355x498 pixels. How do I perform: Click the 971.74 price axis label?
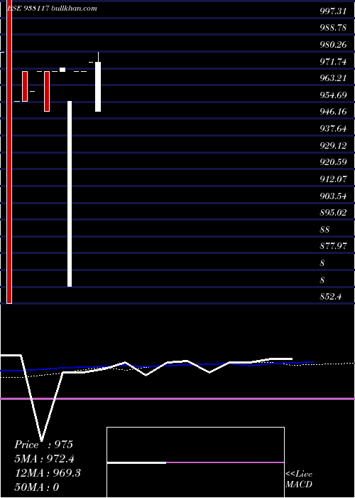tap(333, 62)
